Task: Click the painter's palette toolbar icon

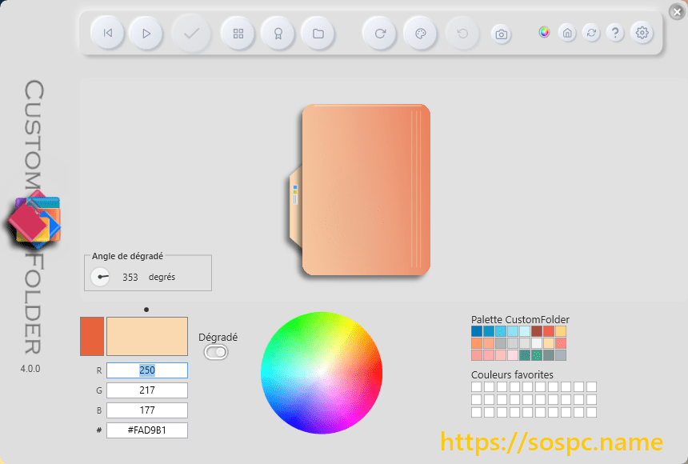Action: (x=420, y=34)
